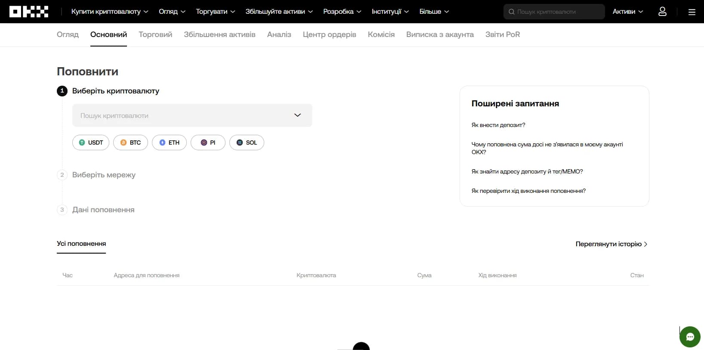The width and height of the screenshot is (704, 350).
Task: Click the OKX logo
Action: (x=29, y=12)
